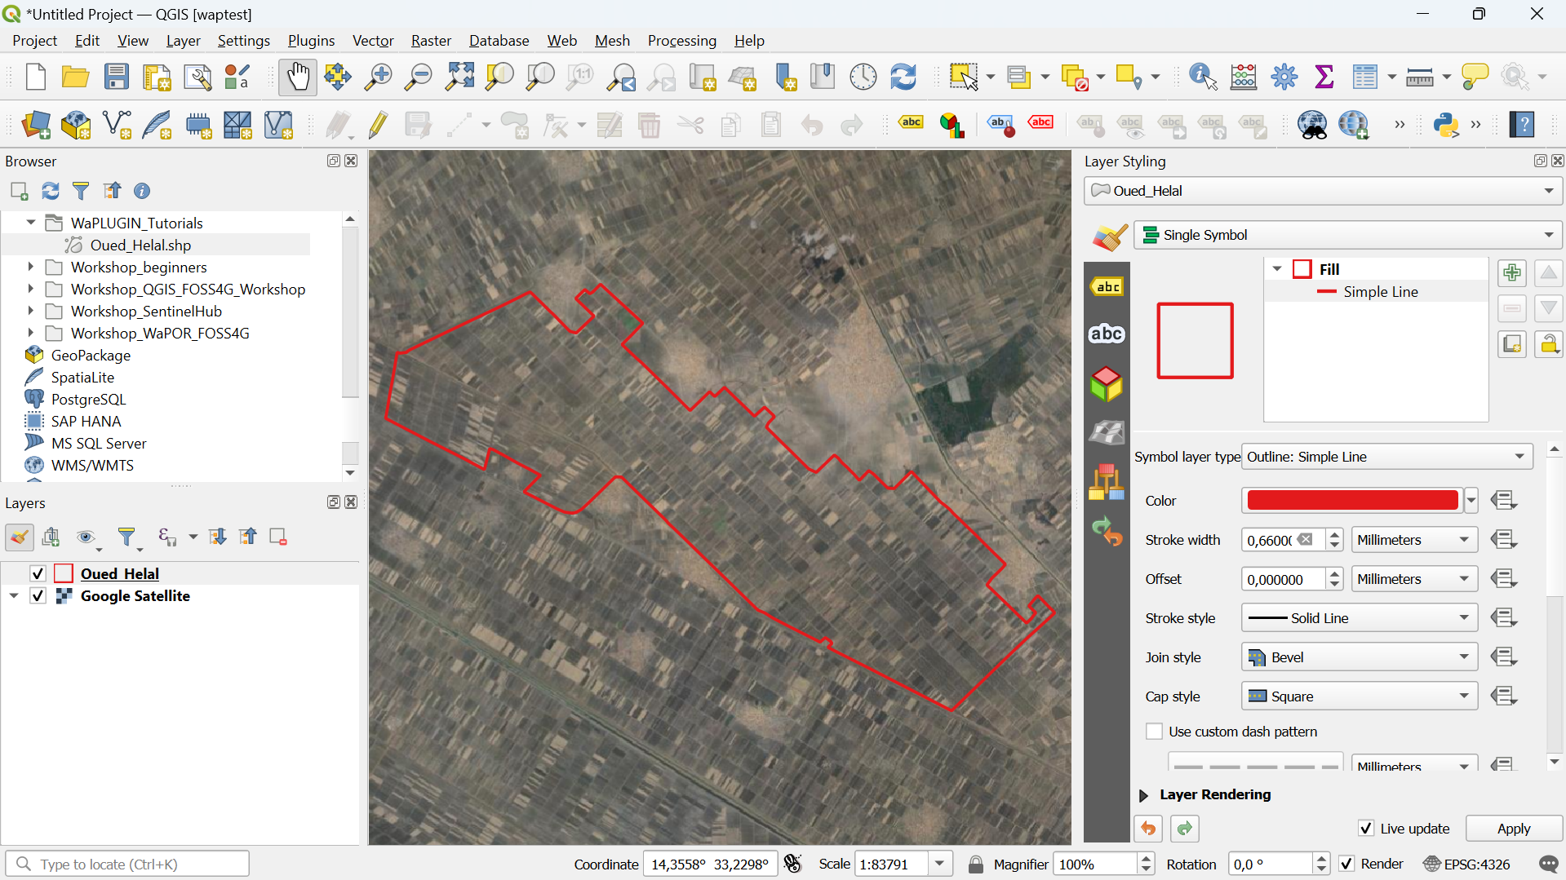Screen dimensions: 1566x880
Task: Expand the Workshop_beginners folder
Action: click(x=30, y=267)
